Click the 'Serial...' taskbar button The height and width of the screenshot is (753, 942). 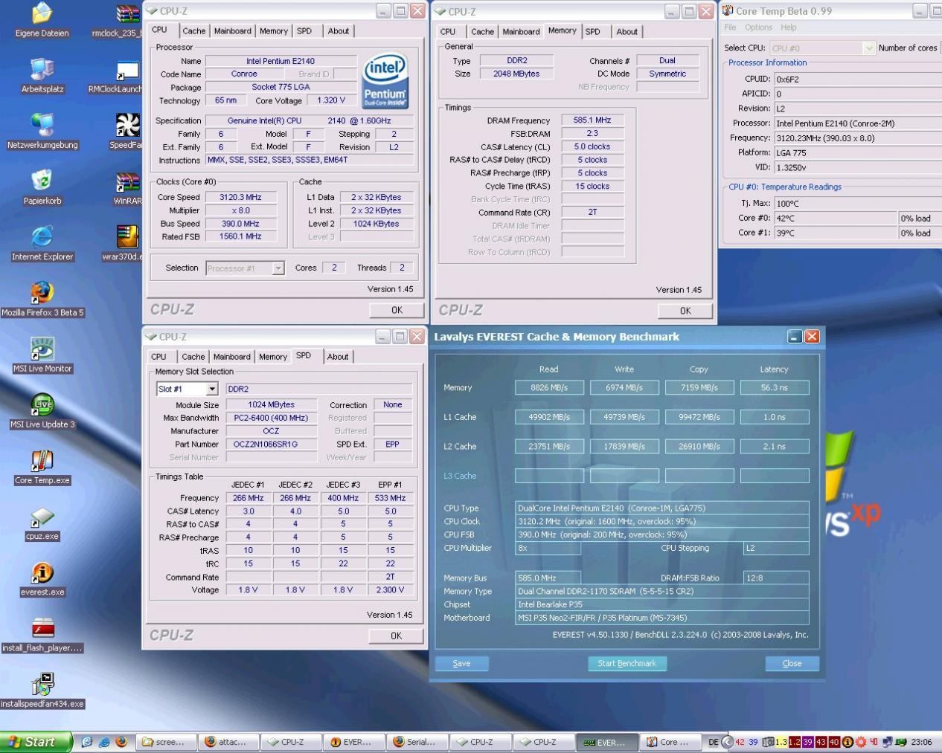419,742
